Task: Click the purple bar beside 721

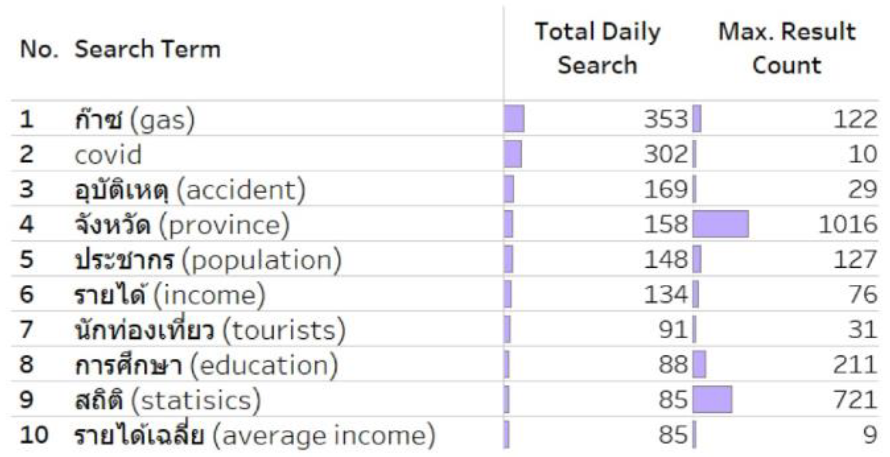Action: coord(712,399)
